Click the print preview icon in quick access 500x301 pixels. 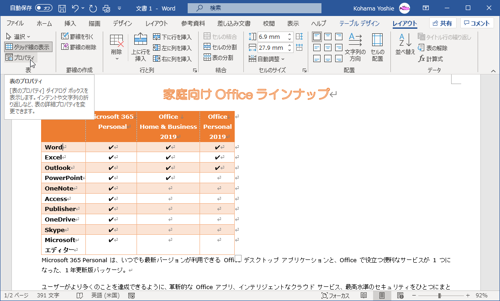click(106, 8)
